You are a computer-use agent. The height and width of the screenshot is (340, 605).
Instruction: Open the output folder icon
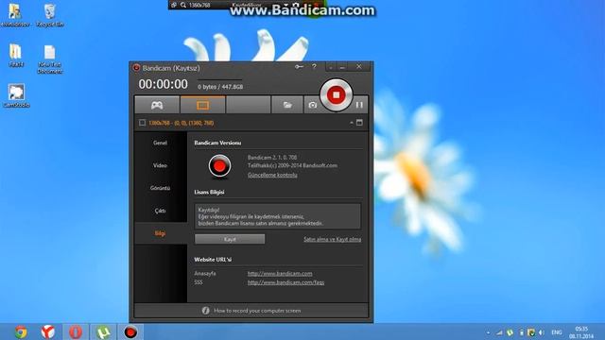coord(287,105)
